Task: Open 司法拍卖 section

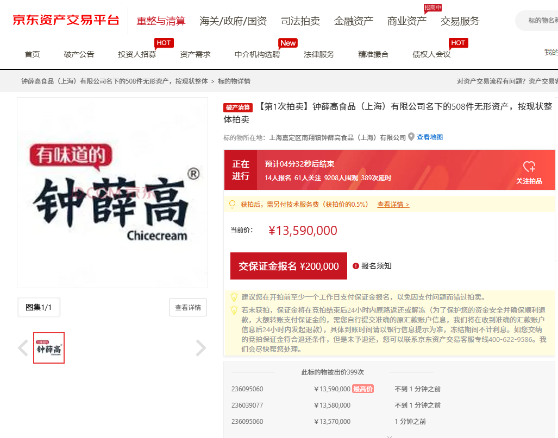Action: pos(300,21)
